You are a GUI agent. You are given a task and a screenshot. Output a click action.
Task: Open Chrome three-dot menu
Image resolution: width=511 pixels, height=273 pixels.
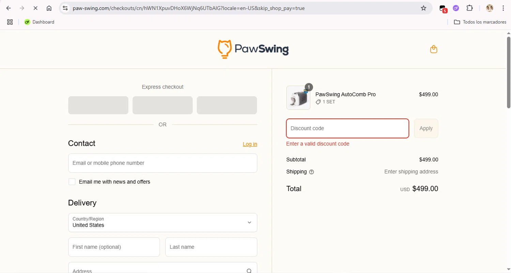503,8
